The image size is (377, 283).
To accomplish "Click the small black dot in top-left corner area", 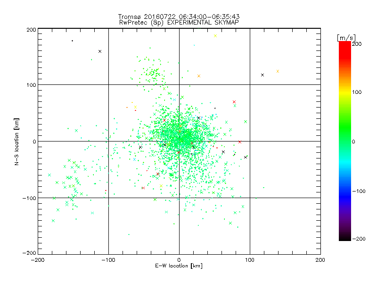I will 73,41.
